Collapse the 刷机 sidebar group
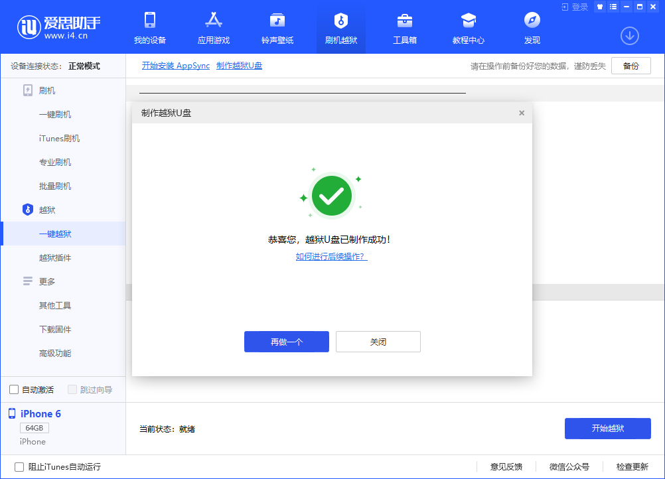The height and width of the screenshot is (479, 665). click(46, 90)
